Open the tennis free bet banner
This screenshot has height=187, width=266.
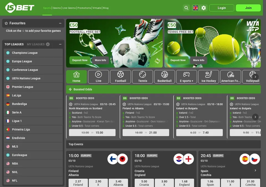[213, 43]
